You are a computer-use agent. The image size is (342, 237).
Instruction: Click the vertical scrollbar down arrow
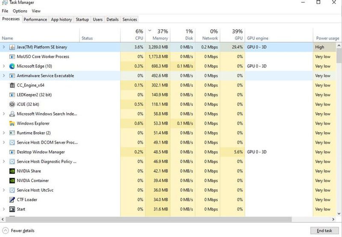pos(339,214)
